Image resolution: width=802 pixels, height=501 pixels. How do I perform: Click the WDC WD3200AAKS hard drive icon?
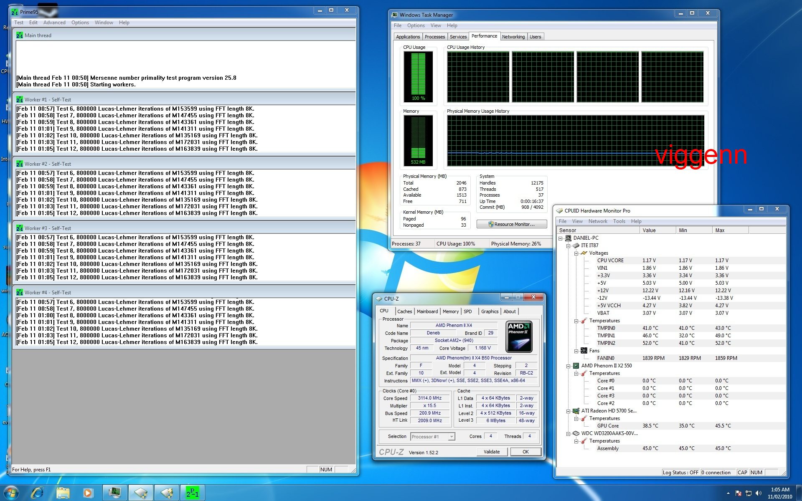pyautogui.click(x=576, y=433)
